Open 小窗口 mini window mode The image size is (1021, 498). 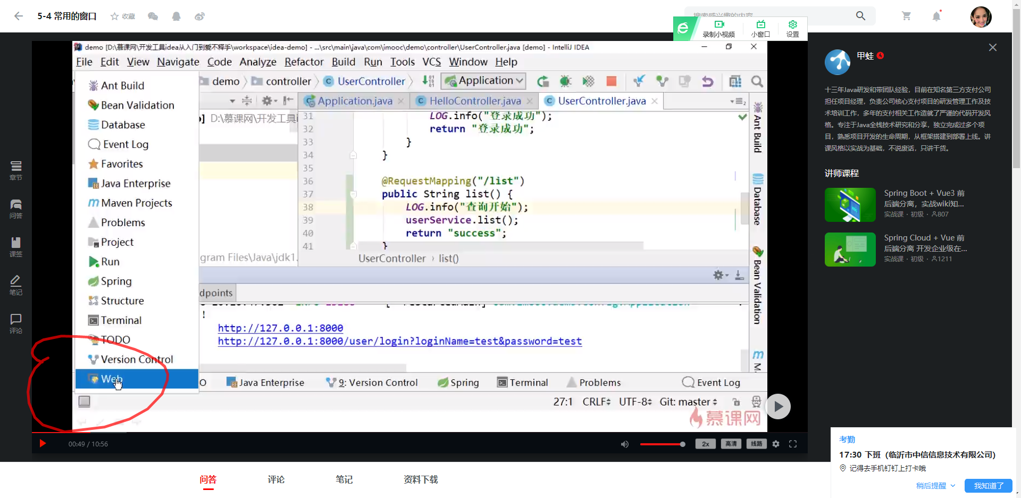coord(760,29)
